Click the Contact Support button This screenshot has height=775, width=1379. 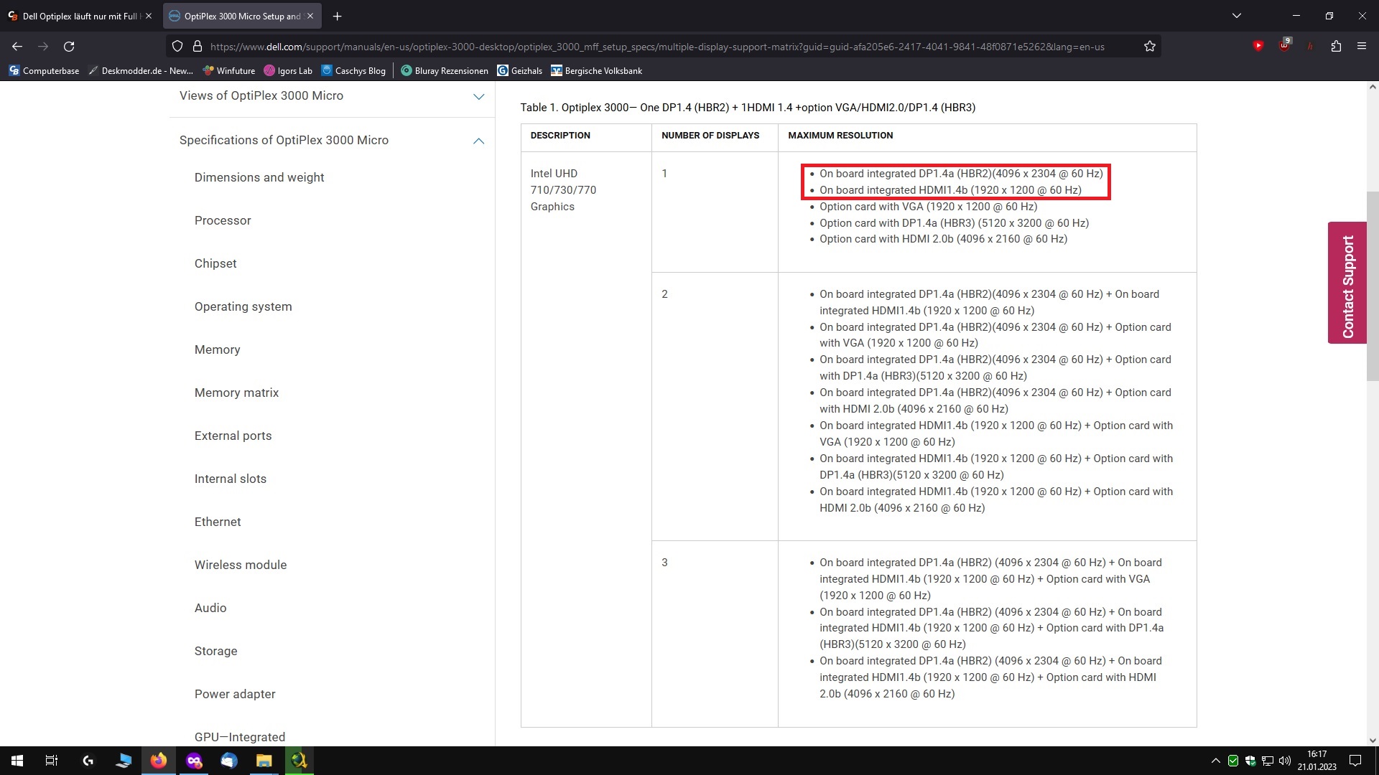coord(1347,283)
